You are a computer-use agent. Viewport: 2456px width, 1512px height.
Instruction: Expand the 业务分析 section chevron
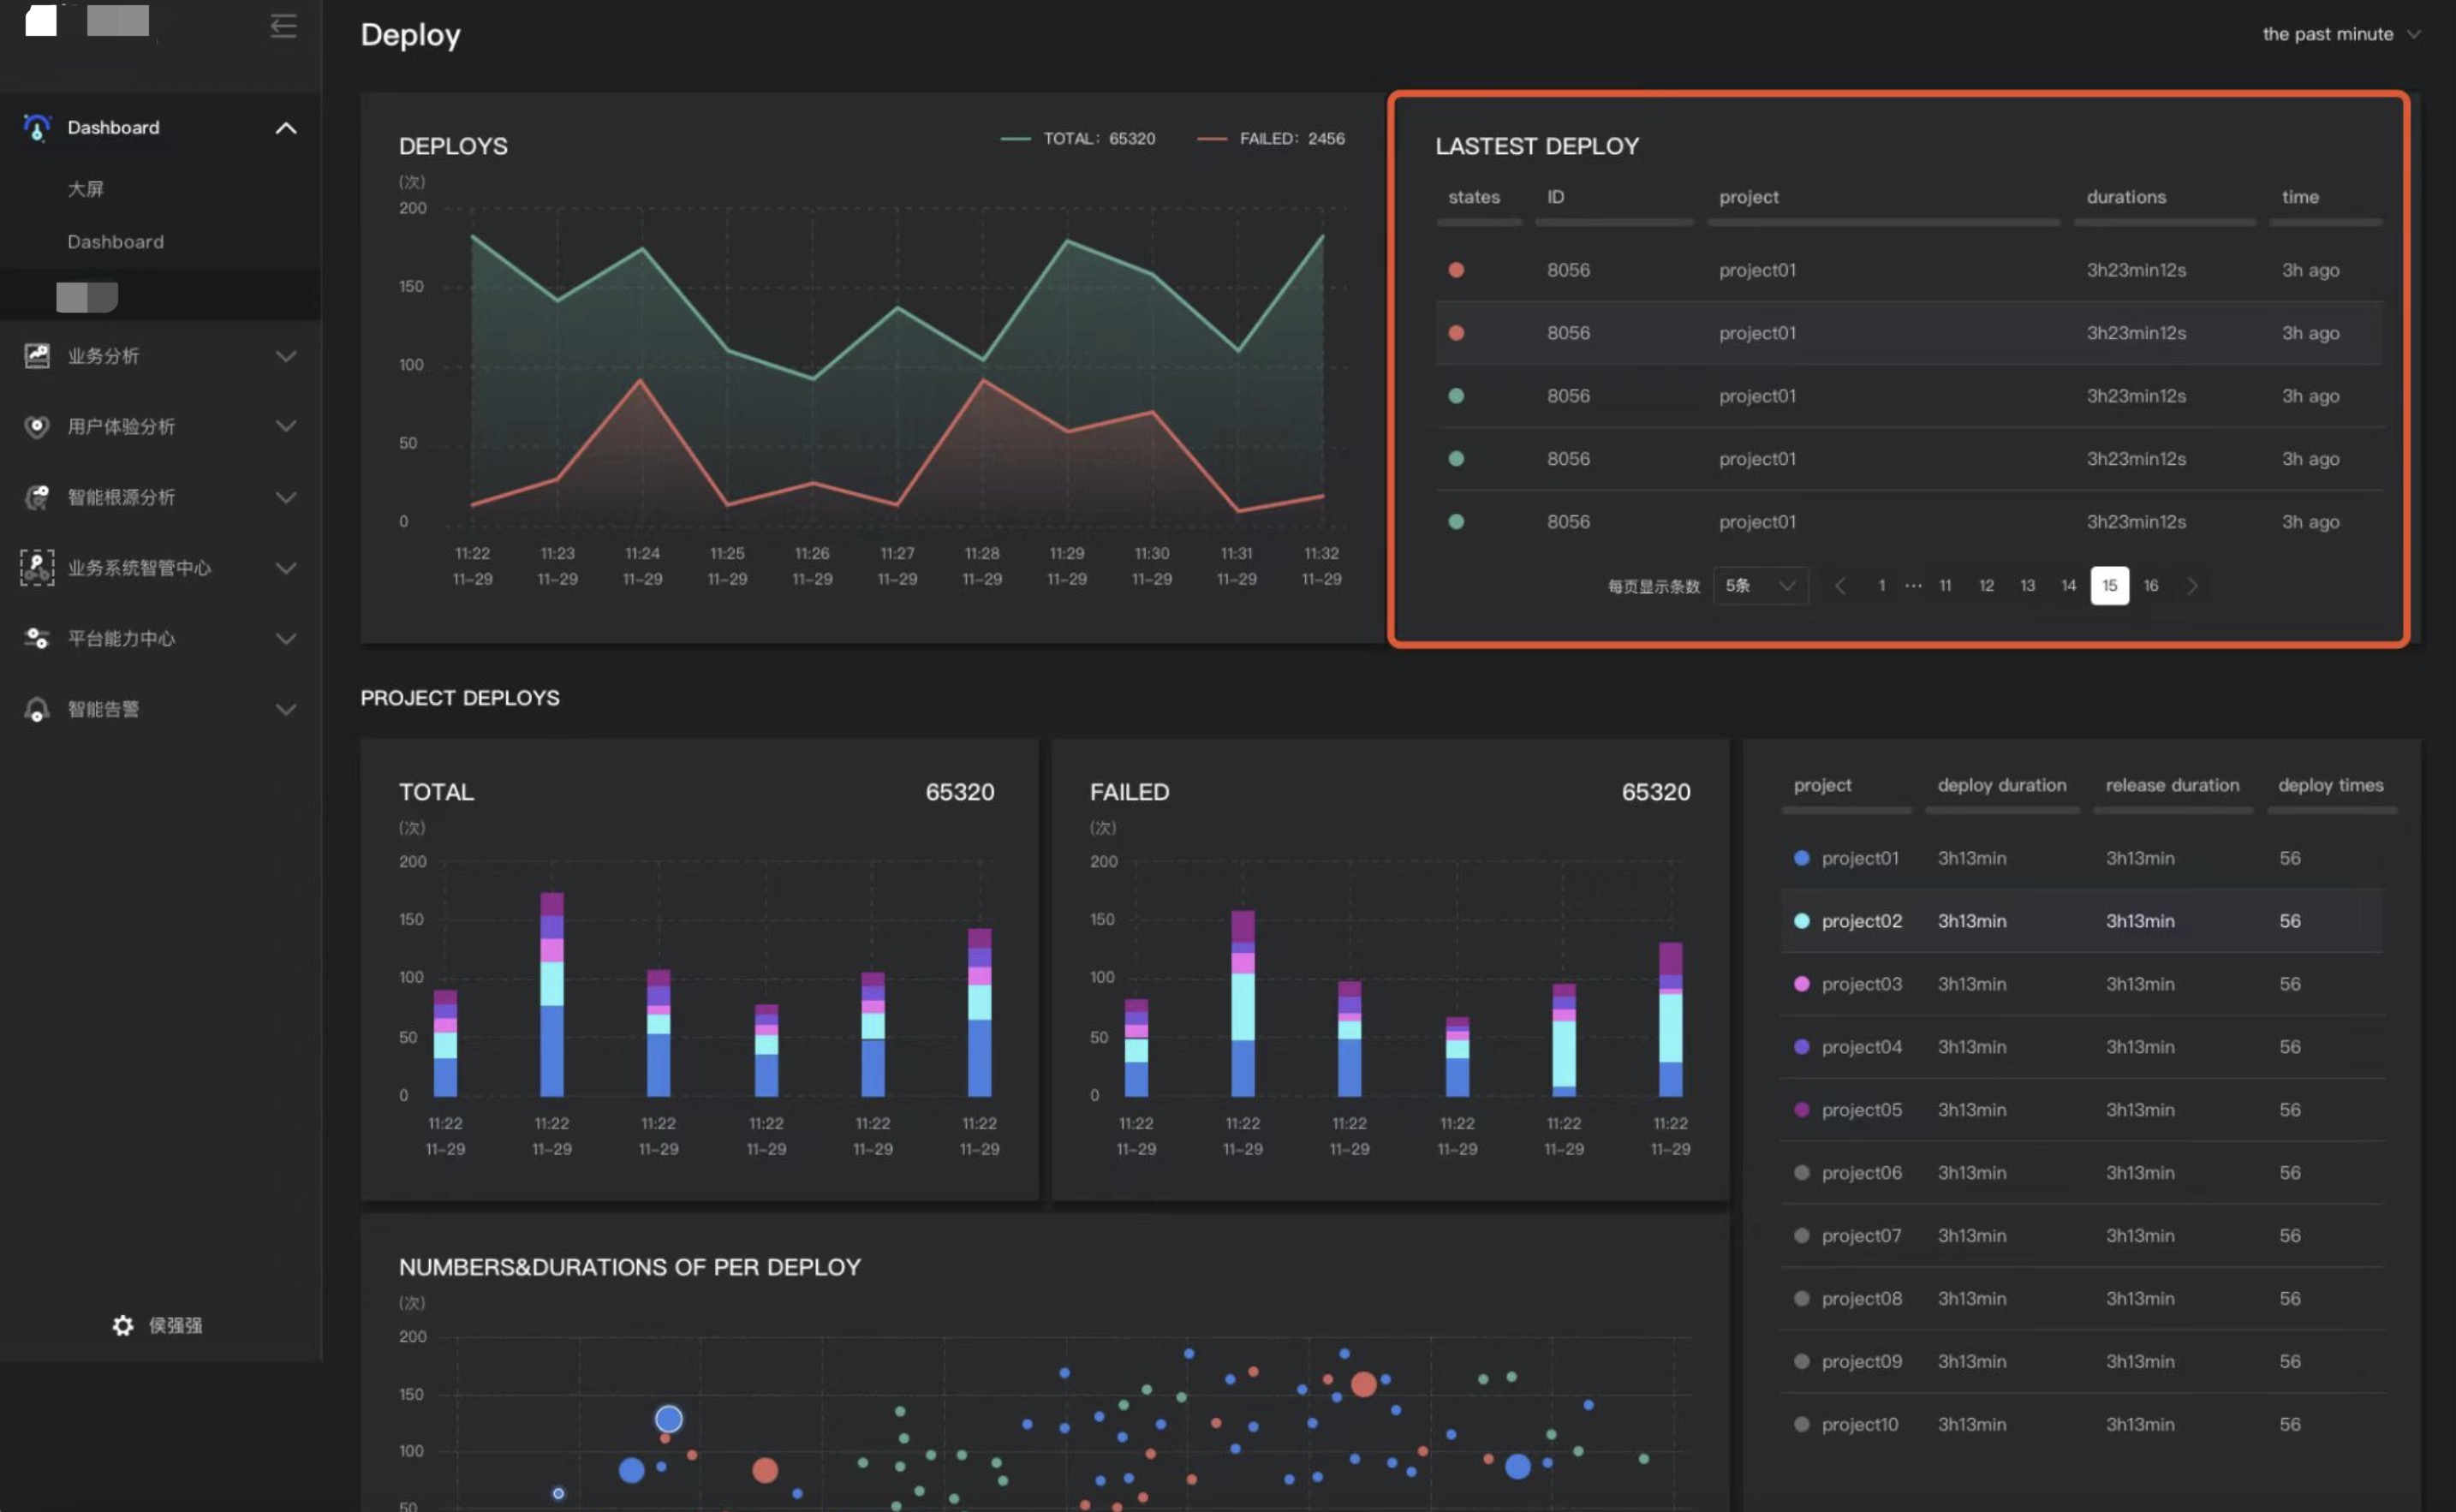pyautogui.click(x=286, y=356)
